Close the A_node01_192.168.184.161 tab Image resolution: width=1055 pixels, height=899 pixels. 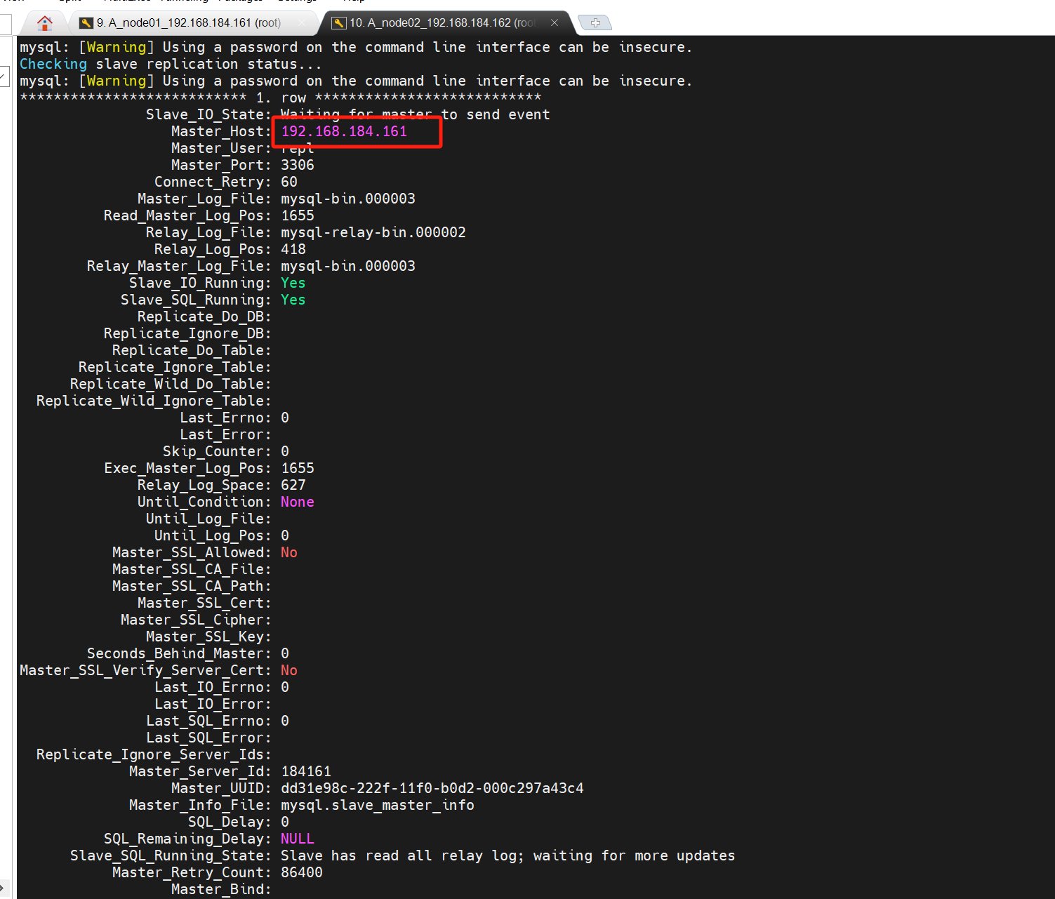(302, 23)
